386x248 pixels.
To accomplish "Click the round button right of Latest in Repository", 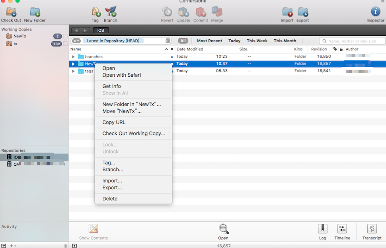I will pyautogui.click(x=168, y=41).
